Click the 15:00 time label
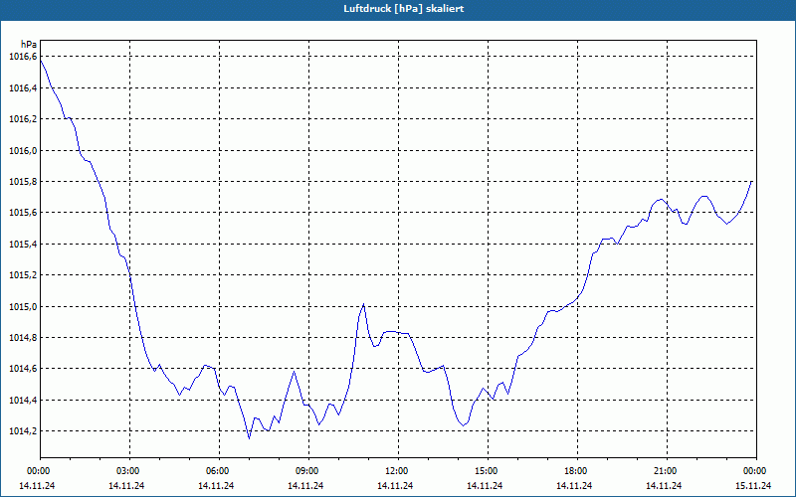This screenshot has width=796, height=497. click(x=486, y=471)
